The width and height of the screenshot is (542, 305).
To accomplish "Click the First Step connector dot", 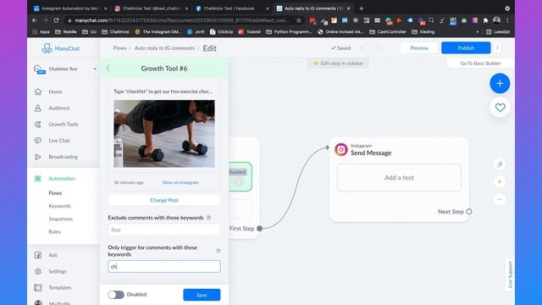I will 260,229.
